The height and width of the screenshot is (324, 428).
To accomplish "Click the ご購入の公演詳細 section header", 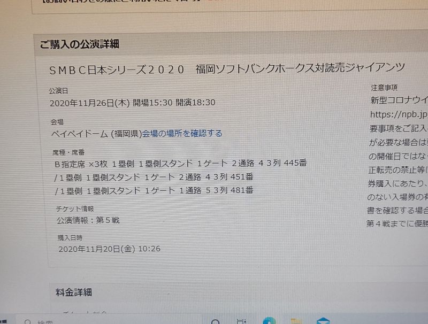I will pos(80,44).
